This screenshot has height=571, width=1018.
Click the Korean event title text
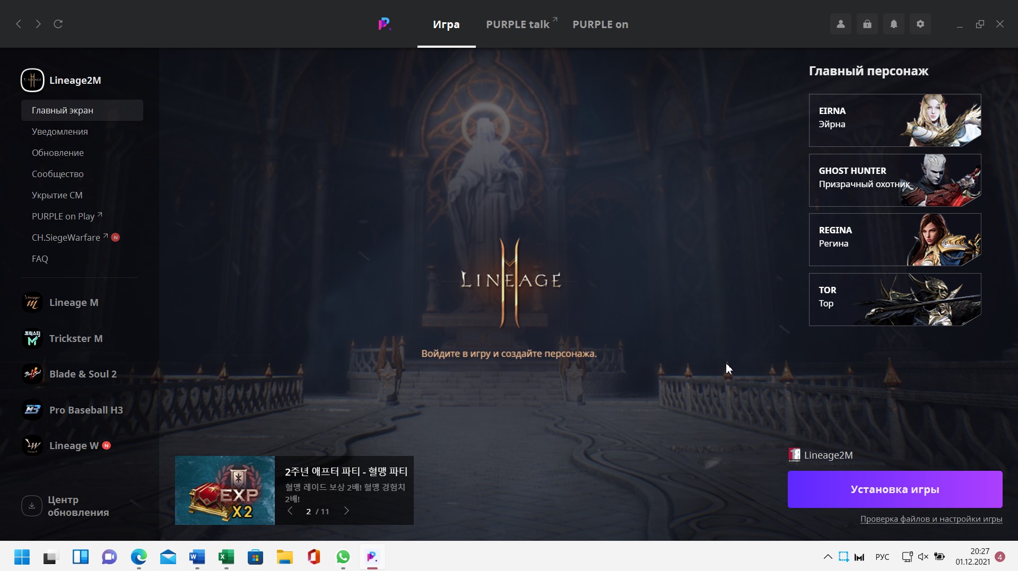coord(346,471)
